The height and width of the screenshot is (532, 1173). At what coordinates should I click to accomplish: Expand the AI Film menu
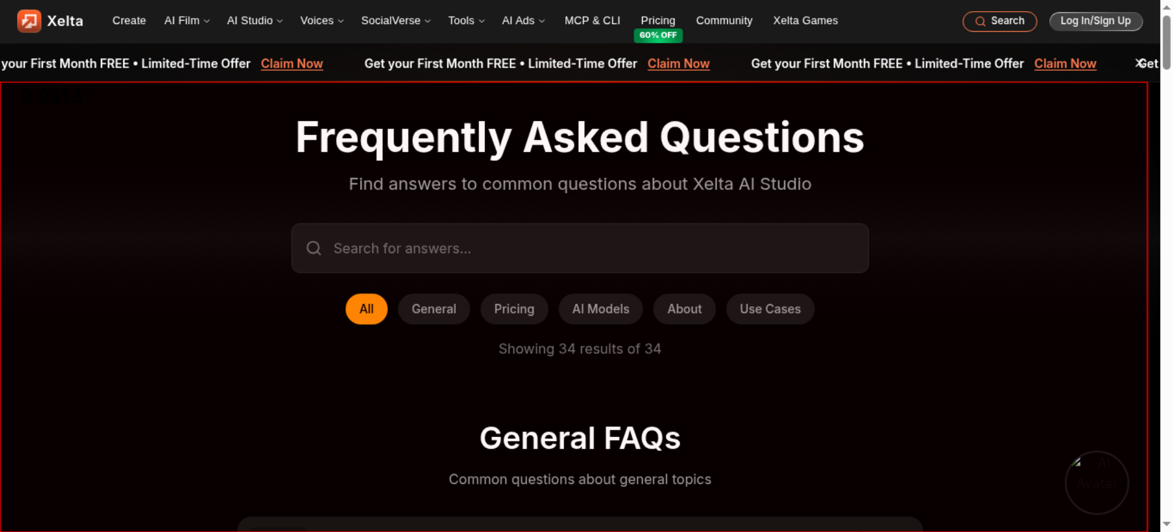pos(187,21)
